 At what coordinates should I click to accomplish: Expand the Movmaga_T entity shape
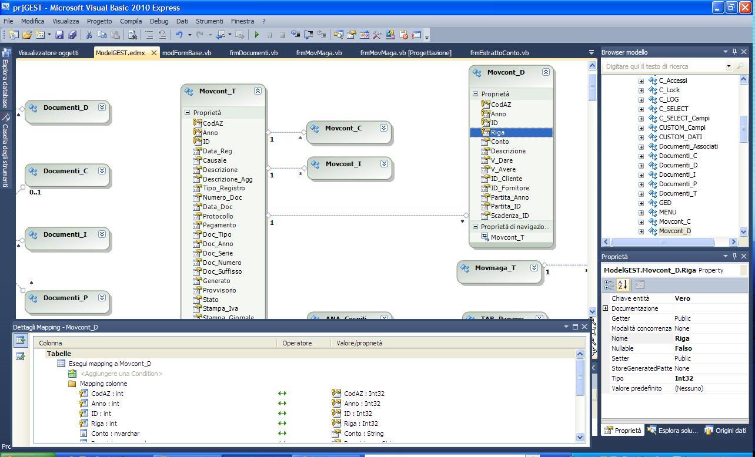coord(534,268)
